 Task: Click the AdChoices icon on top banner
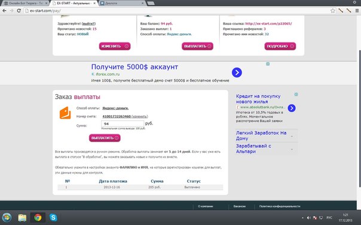pyautogui.click(x=268, y=64)
